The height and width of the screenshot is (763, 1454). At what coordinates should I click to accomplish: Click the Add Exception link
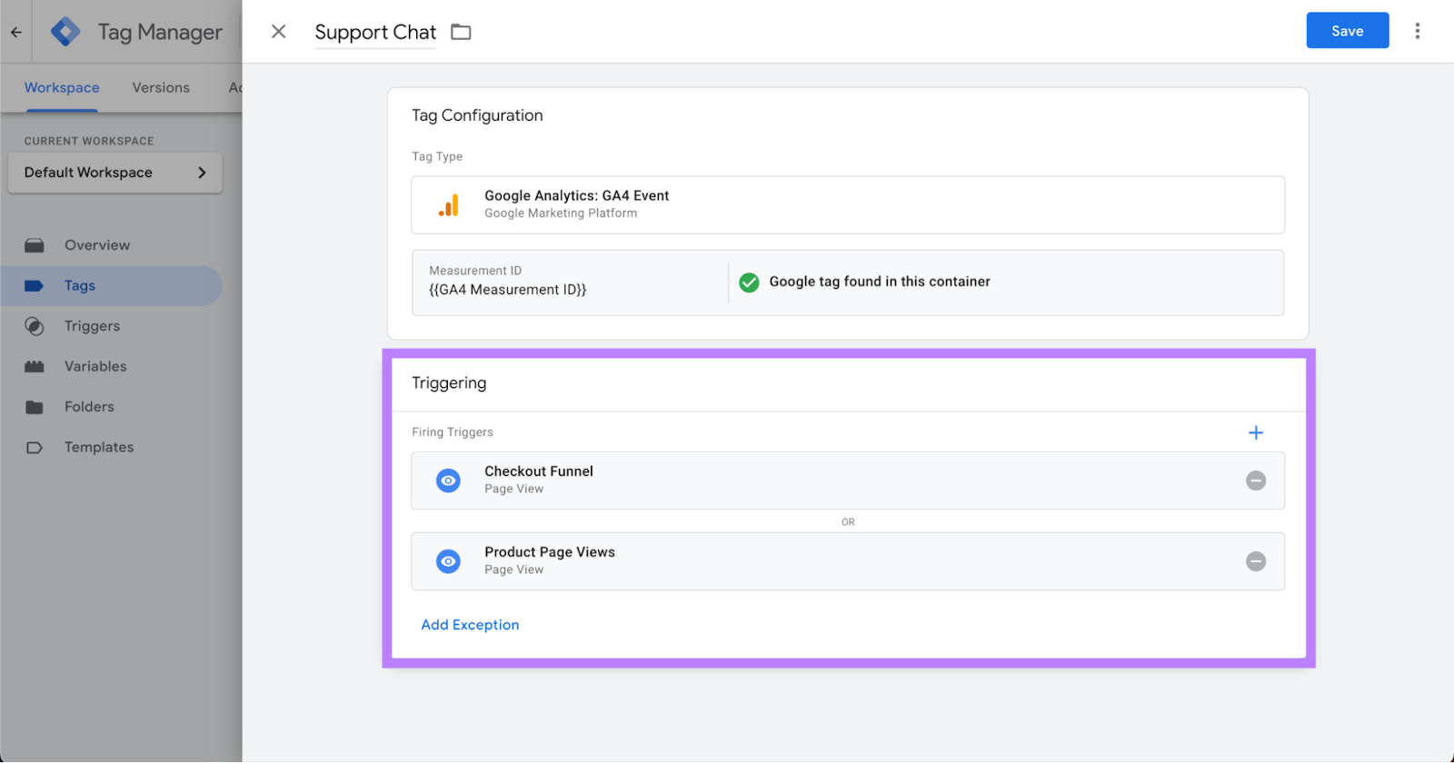(470, 625)
